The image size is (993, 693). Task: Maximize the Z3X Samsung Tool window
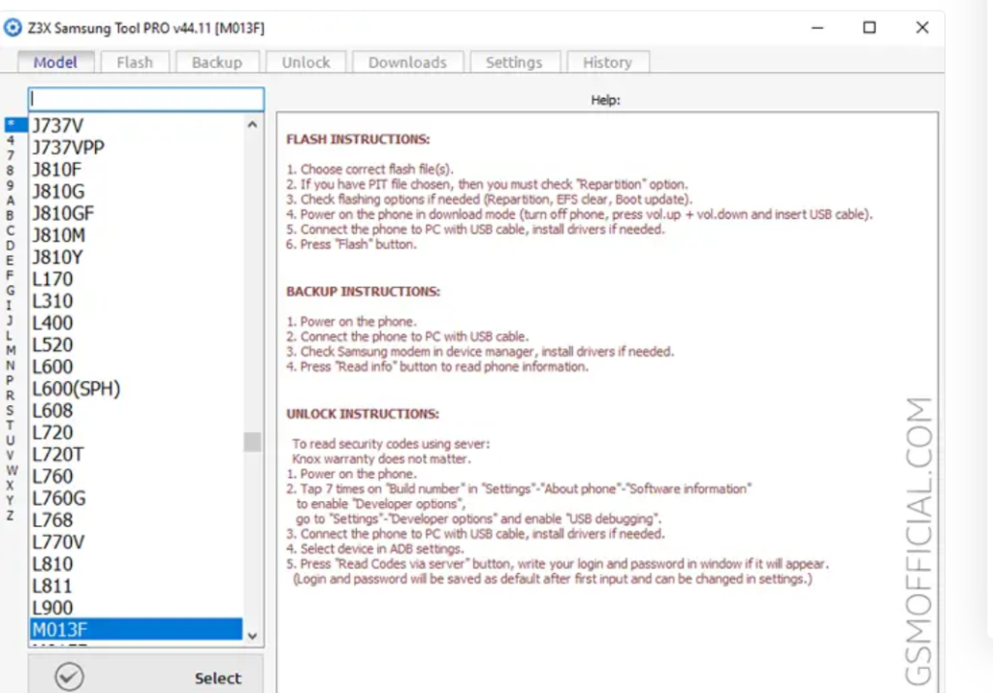click(870, 28)
